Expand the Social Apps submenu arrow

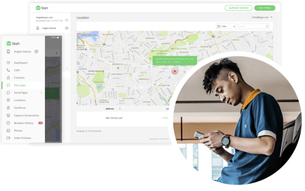pyautogui.click(x=41, y=93)
